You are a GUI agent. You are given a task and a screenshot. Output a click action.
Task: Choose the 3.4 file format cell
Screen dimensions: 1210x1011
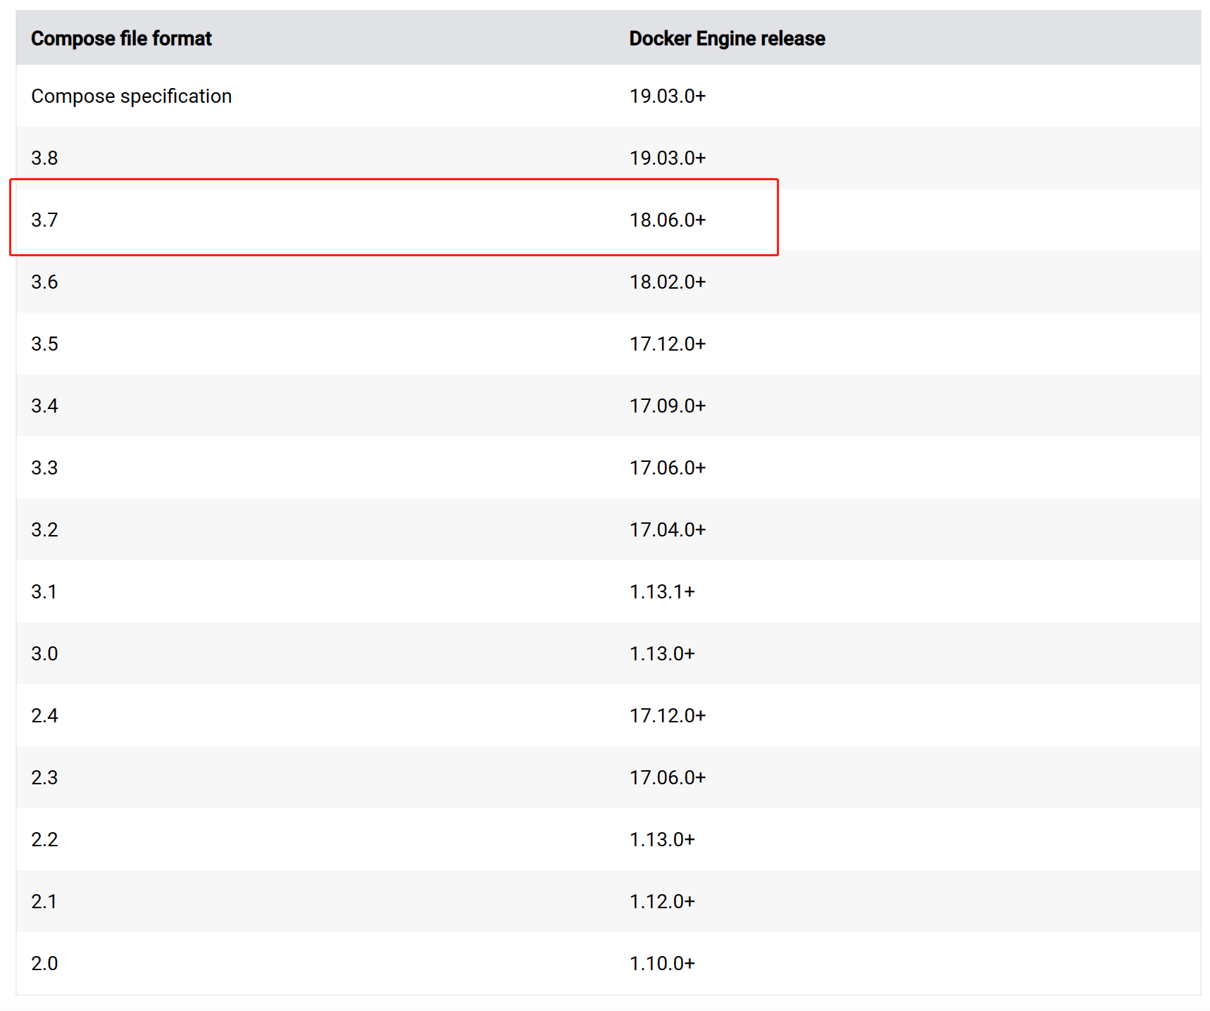pyautogui.click(x=44, y=406)
